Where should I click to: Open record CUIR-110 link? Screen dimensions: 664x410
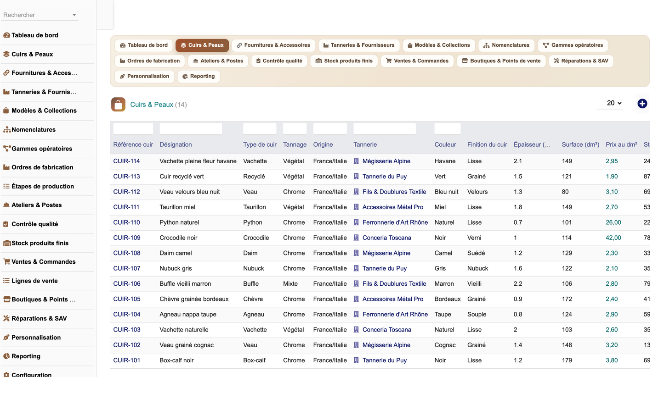[x=127, y=222]
